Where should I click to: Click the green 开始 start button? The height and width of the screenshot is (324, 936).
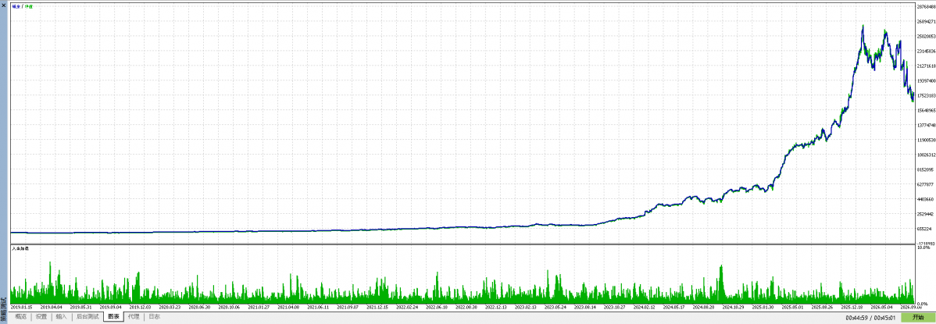(917, 318)
